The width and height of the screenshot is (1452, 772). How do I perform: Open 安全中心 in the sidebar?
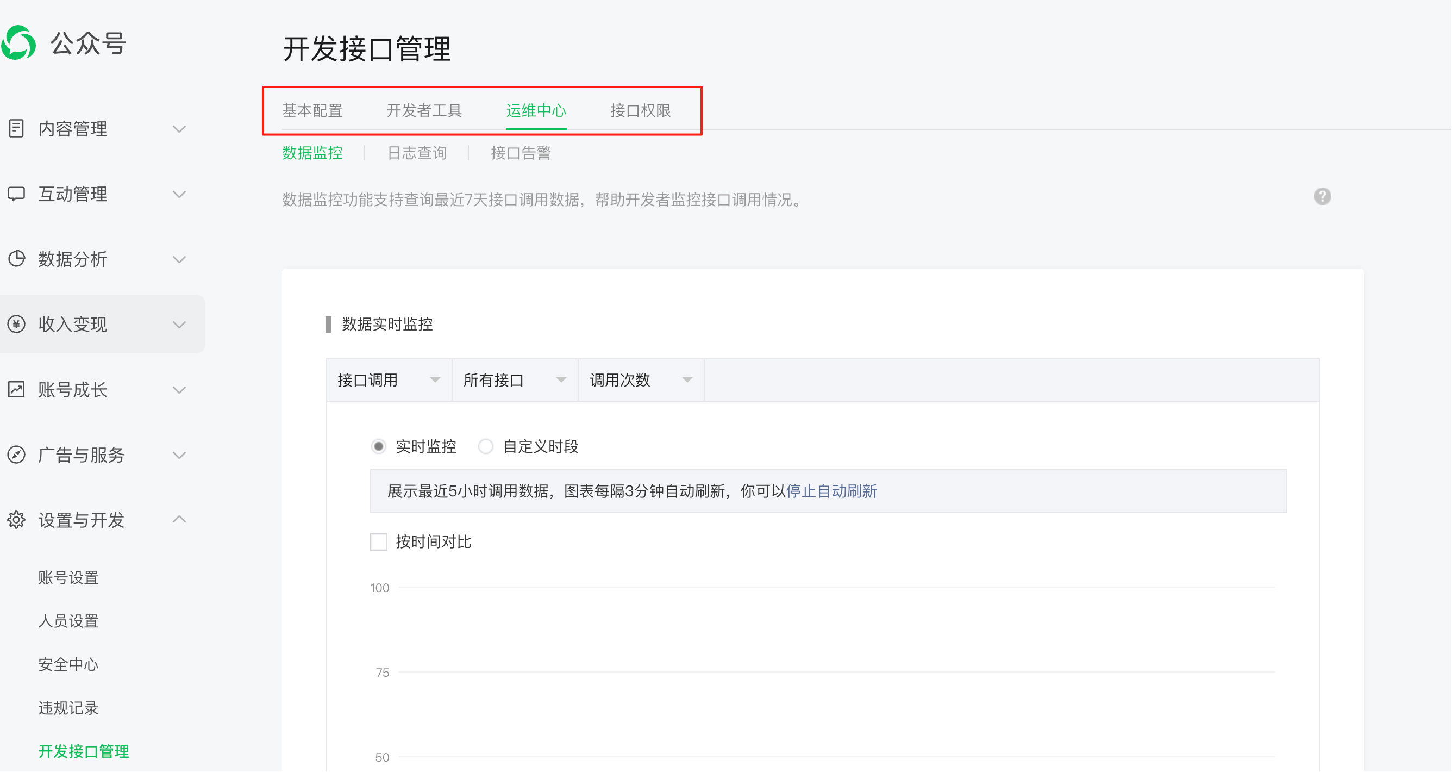pos(68,664)
